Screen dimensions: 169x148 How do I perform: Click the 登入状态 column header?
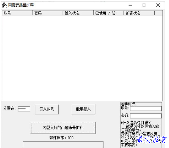coord(78,13)
